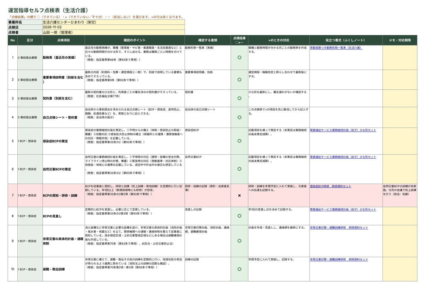Select the empty memo cell in 勤務表 row
Viewport: 425px width, 289px height.
pyautogui.click(x=400, y=57)
